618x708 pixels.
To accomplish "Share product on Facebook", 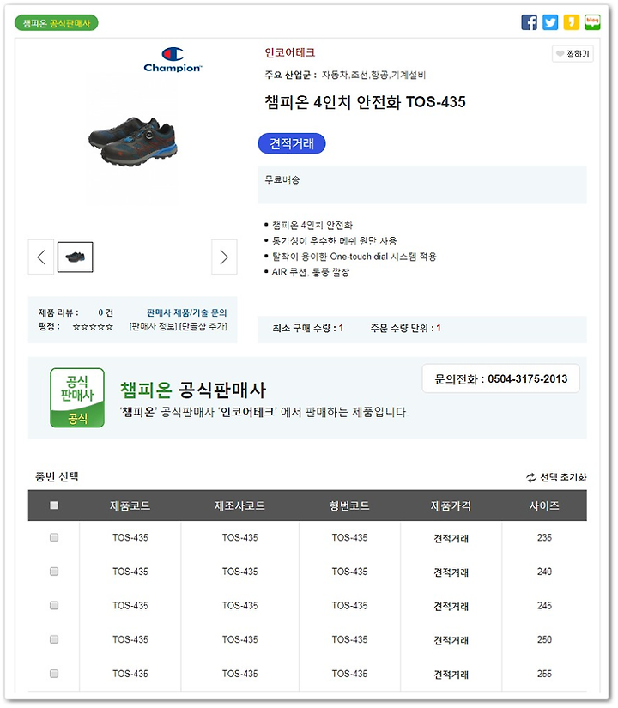I will (529, 22).
